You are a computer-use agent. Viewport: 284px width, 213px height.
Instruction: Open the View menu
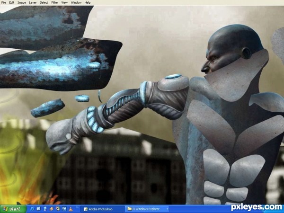64,2
